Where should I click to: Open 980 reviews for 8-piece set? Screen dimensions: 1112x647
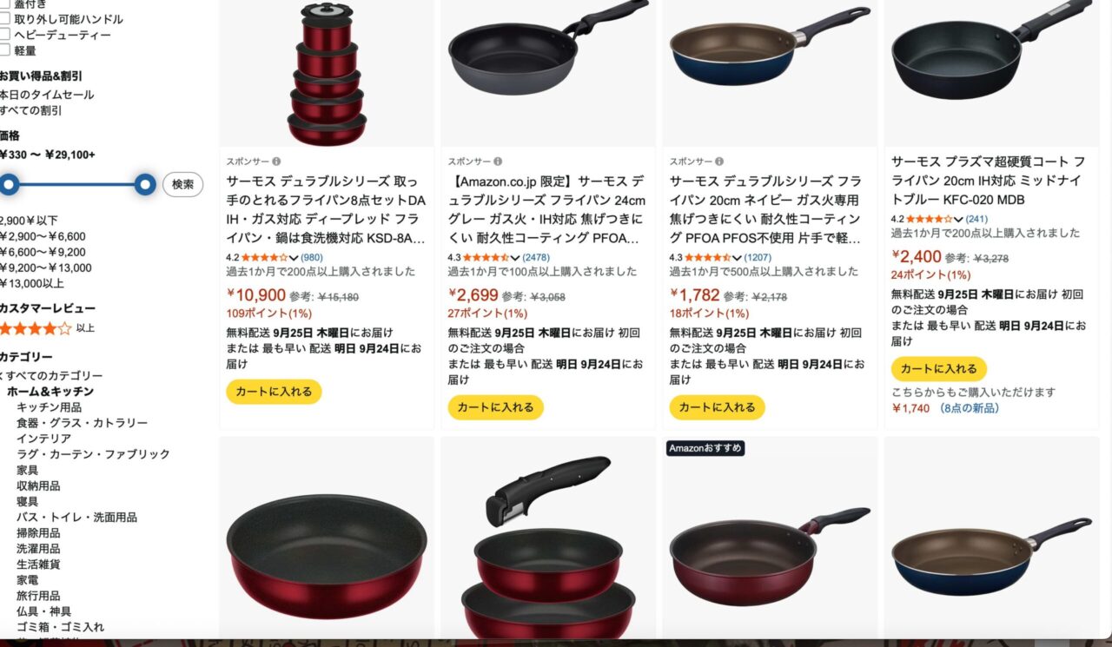312,257
